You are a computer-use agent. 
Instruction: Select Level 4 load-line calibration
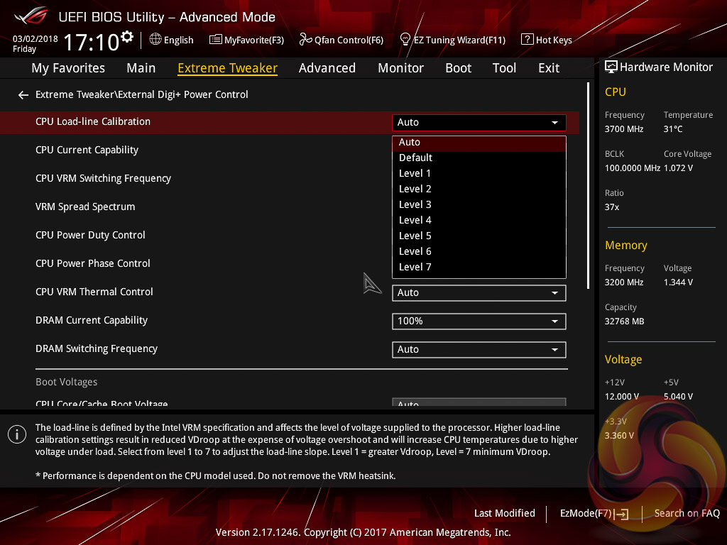479,220
